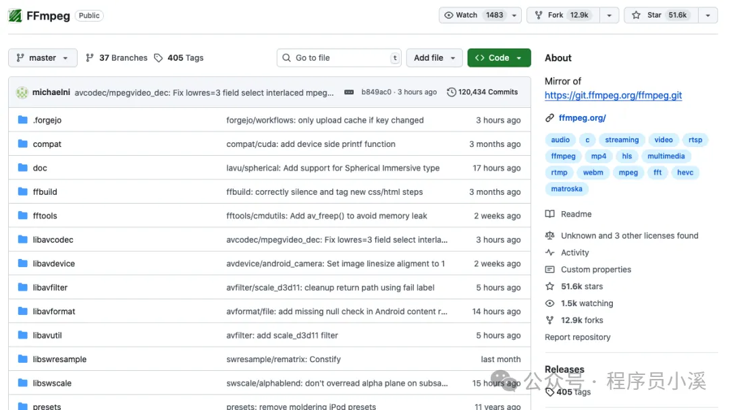
Task: Select the audio topic tag
Action: click(x=560, y=140)
